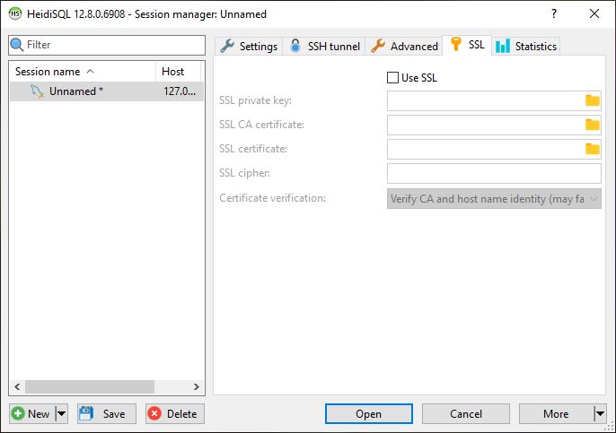
Task: Click the New session button
Action: click(33, 414)
